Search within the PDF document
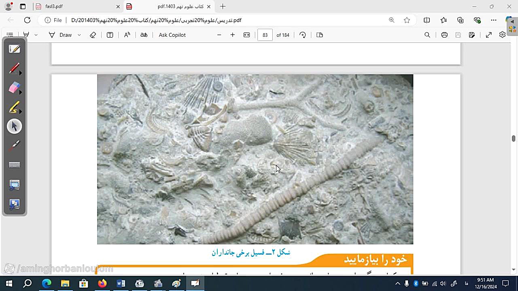 [427, 35]
